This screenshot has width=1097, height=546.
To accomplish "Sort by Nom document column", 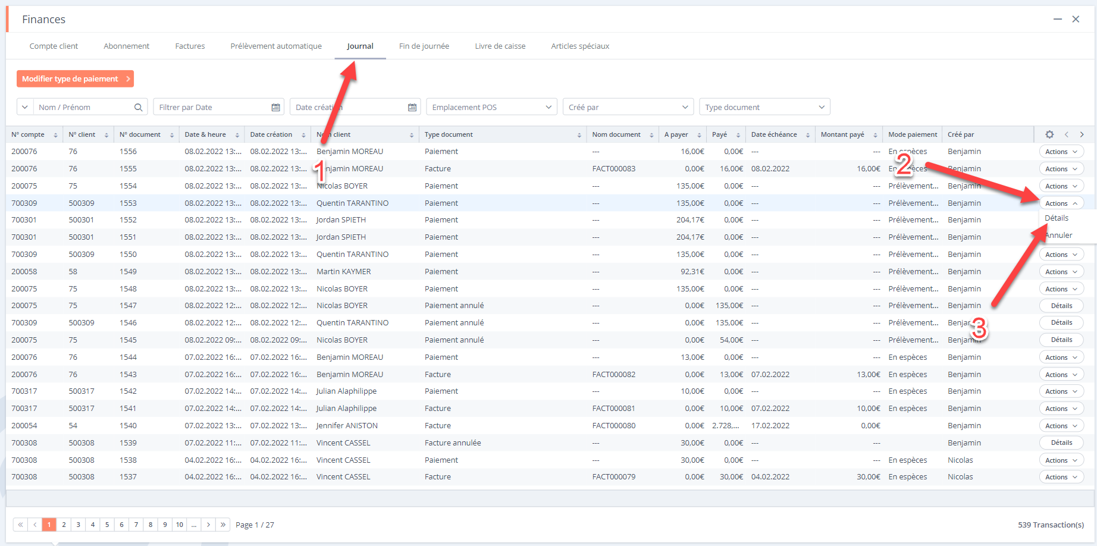I will (651, 135).
